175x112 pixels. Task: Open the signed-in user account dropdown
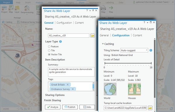tap(169, 2)
